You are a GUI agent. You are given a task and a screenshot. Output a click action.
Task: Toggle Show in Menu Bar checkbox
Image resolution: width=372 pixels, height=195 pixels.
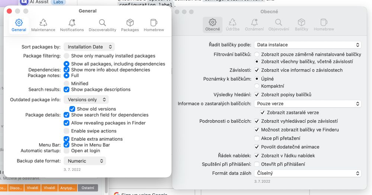tap(67, 145)
